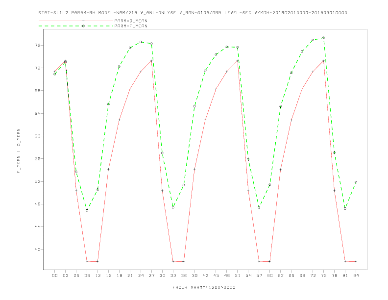Image resolution: width=388 pixels, height=300 pixels.
Task: Click the x-axis tick label 03
Action: point(65,275)
